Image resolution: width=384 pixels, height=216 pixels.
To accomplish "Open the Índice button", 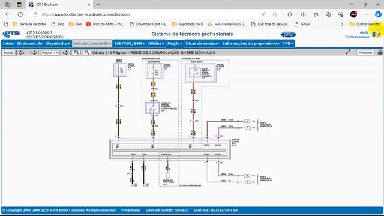I will pyautogui.click(x=8, y=53).
